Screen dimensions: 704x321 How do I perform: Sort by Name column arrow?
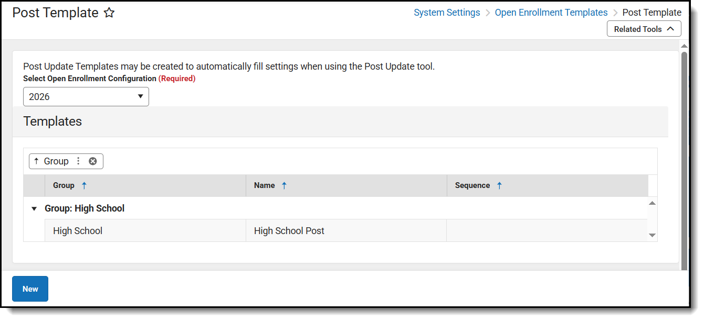pyautogui.click(x=284, y=185)
